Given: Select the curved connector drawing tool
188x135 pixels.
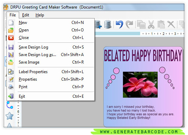Looking at the screenshot, I should pyautogui.click(x=10, y=105).
